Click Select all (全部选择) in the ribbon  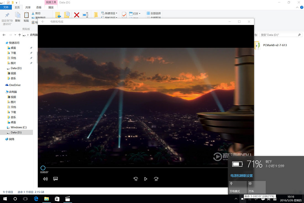[x=154, y=13]
